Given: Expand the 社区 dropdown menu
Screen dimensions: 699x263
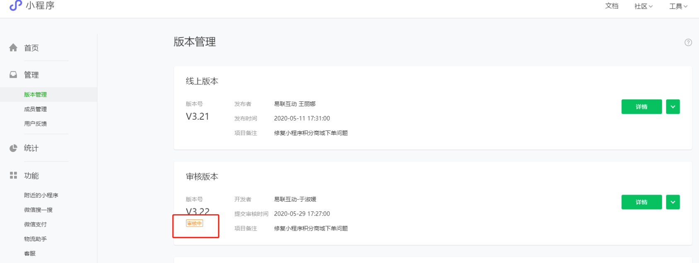Looking at the screenshot, I should (643, 6).
